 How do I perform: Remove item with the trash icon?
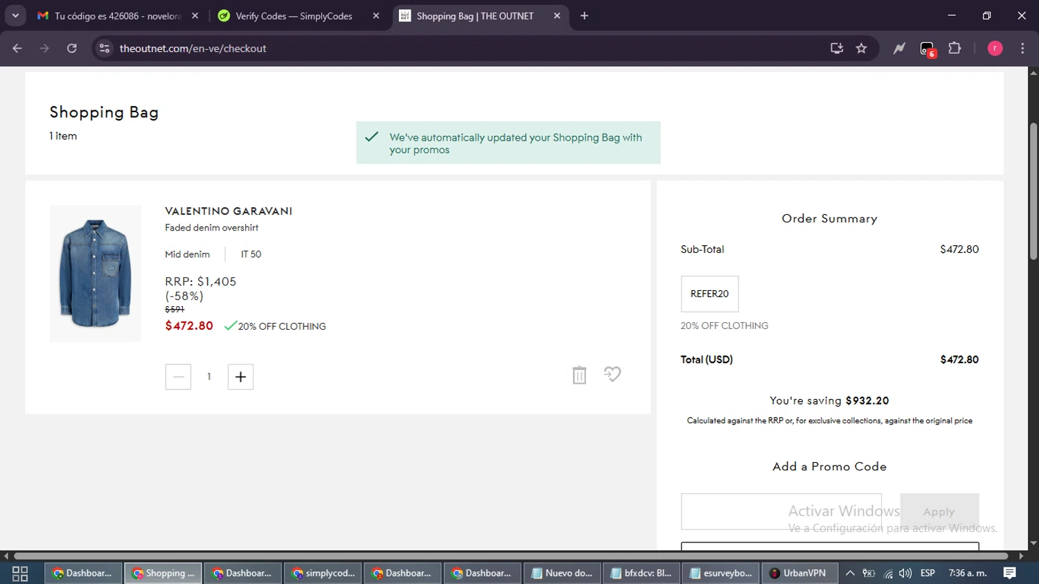coord(579,375)
